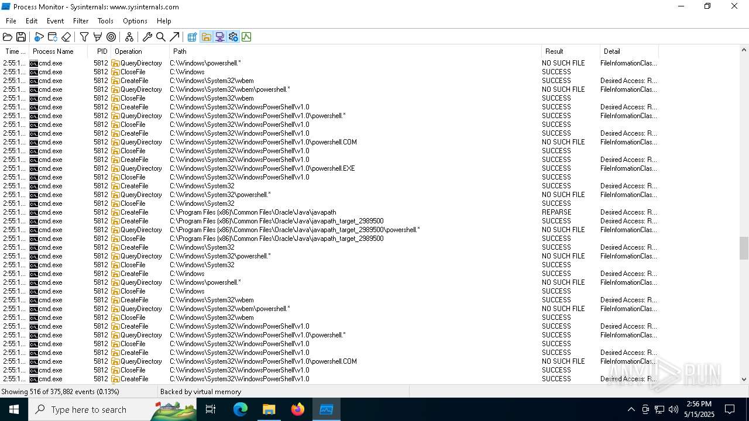Click the QueryDirectory icon on the javapath_target_2989500\powershell.* row
749x421 pixels.
115,230
